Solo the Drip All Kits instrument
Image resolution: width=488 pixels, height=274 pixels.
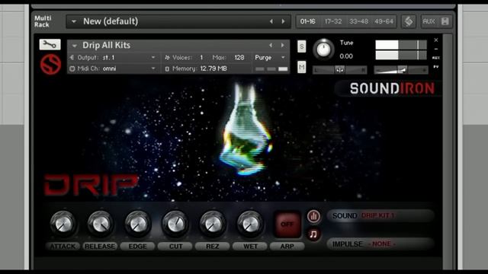302,46
